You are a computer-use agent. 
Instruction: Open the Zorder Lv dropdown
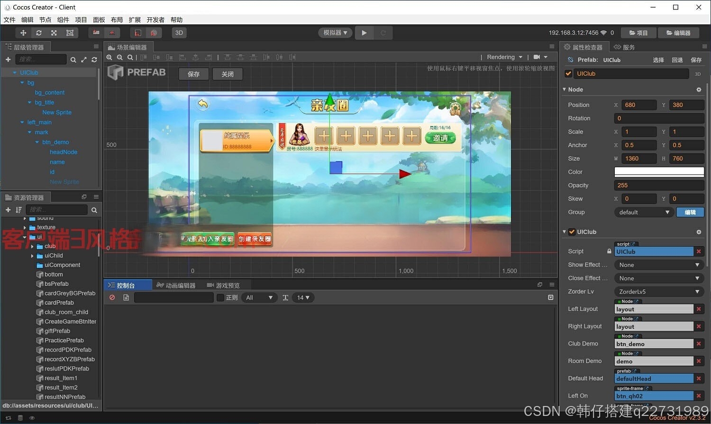pos(659,291)
